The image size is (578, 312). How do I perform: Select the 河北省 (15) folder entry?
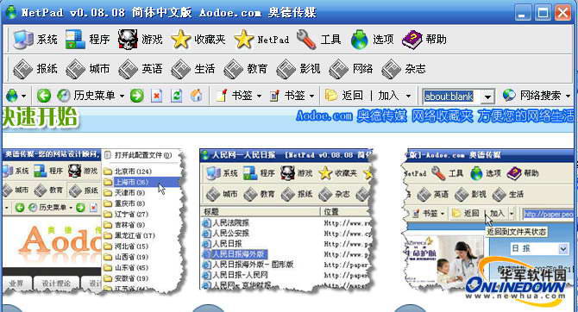126,246
